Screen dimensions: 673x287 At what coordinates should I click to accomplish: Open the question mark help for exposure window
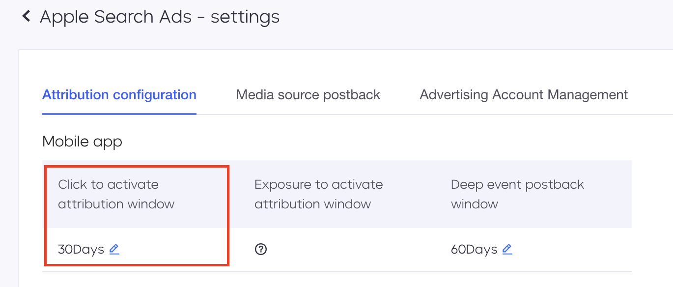[261, 249]
